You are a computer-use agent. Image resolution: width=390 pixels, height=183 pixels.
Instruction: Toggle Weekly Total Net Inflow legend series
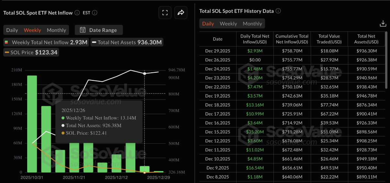click(46, 42)
